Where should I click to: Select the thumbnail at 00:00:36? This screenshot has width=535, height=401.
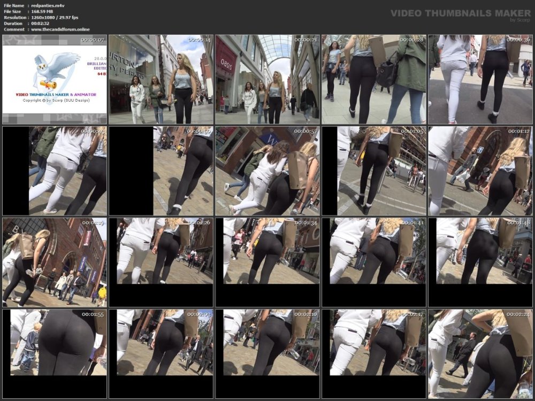click(x=480, y=80)
